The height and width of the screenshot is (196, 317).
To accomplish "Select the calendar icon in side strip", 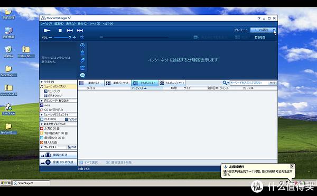I will coord(82,68).
